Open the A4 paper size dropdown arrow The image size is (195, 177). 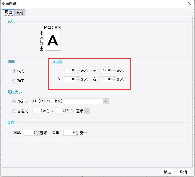(x=106, y=101)
